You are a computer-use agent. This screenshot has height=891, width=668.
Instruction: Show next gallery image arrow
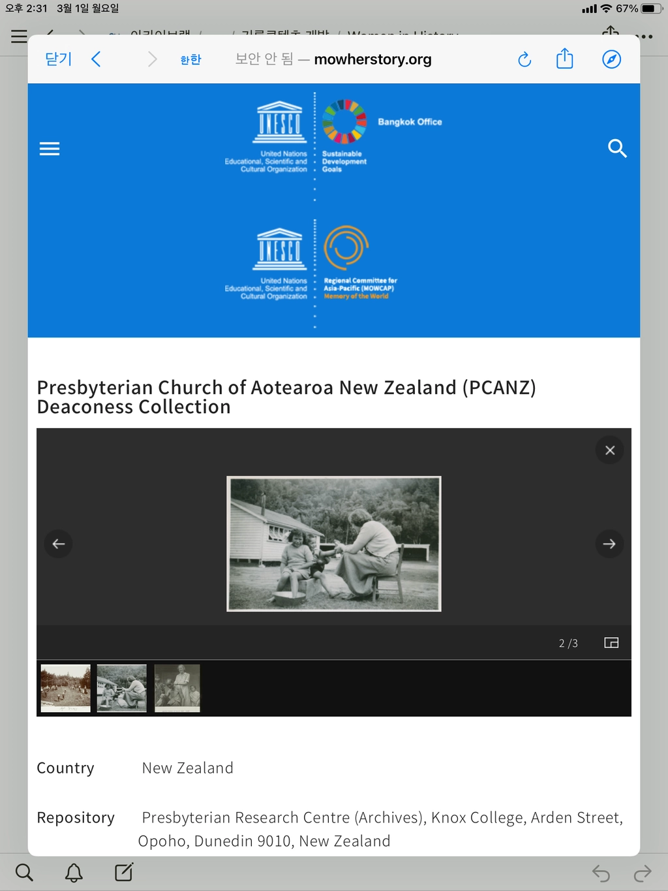(x=609, y=544)
